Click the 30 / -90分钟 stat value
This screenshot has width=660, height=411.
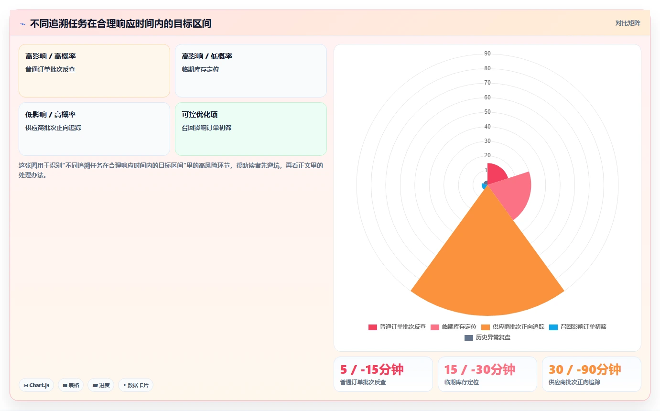pyautogui.click(x=584, y=369)
